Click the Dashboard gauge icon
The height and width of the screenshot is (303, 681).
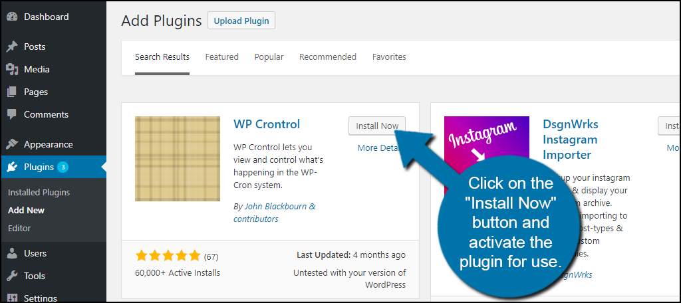click(12, 17)
